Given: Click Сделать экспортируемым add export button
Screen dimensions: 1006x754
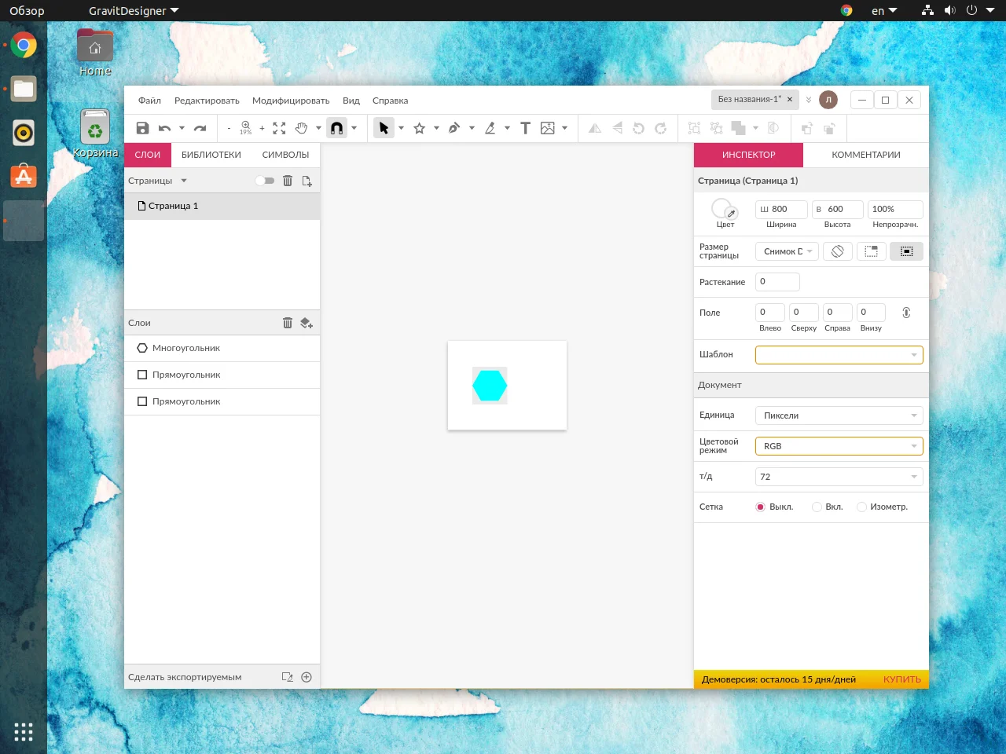Looking at the screenshot, I should point(307,677).
